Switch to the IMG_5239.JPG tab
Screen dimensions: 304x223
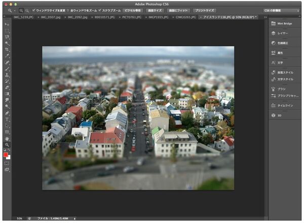(23, 17)
